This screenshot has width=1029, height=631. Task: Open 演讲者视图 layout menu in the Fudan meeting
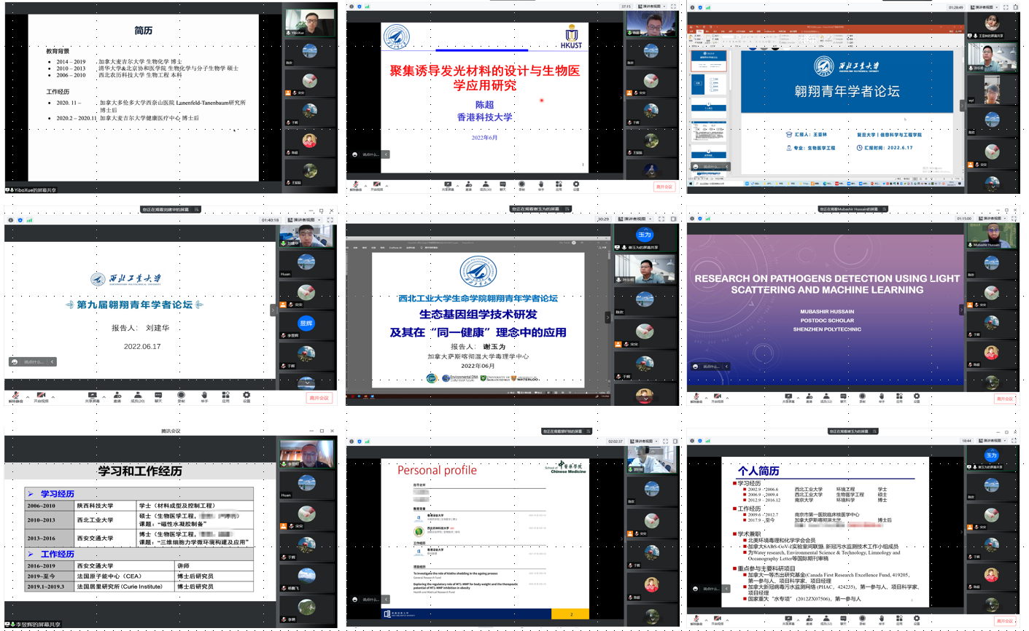[x=985, y=7]
